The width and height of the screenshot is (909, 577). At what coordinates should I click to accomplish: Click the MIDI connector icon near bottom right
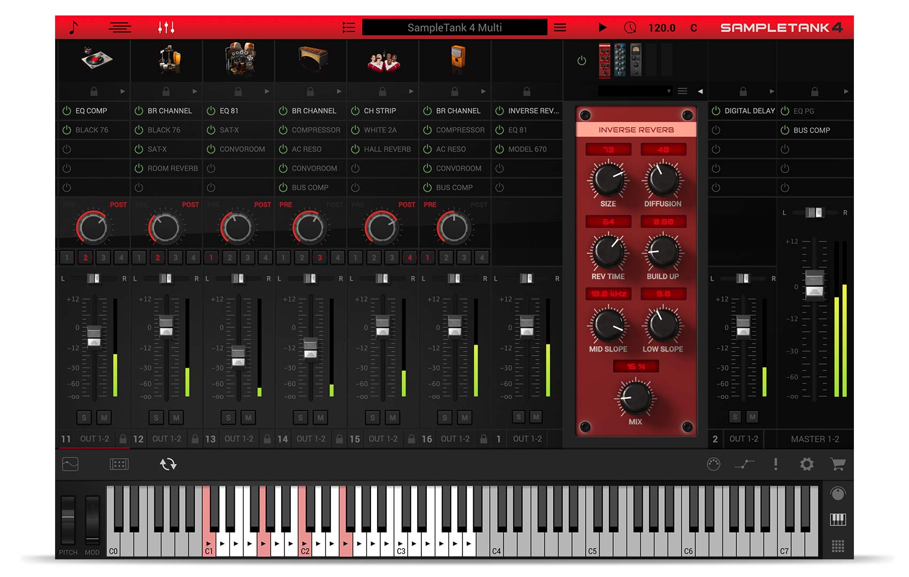click(713, 465)
